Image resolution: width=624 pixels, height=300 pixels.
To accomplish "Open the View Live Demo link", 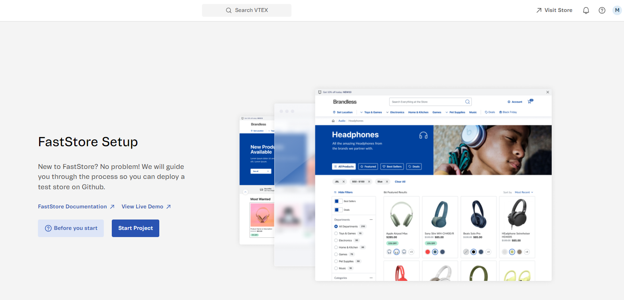I will (146, 206).
